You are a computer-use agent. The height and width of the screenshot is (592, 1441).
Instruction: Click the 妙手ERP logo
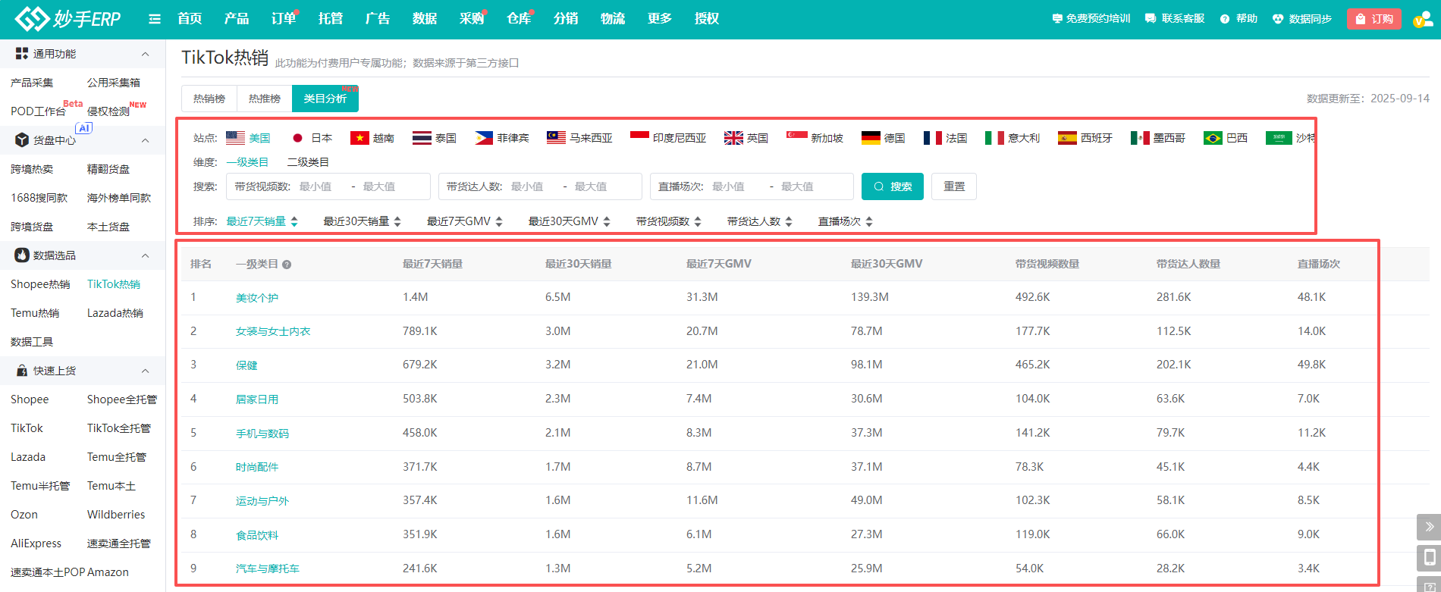67,19
